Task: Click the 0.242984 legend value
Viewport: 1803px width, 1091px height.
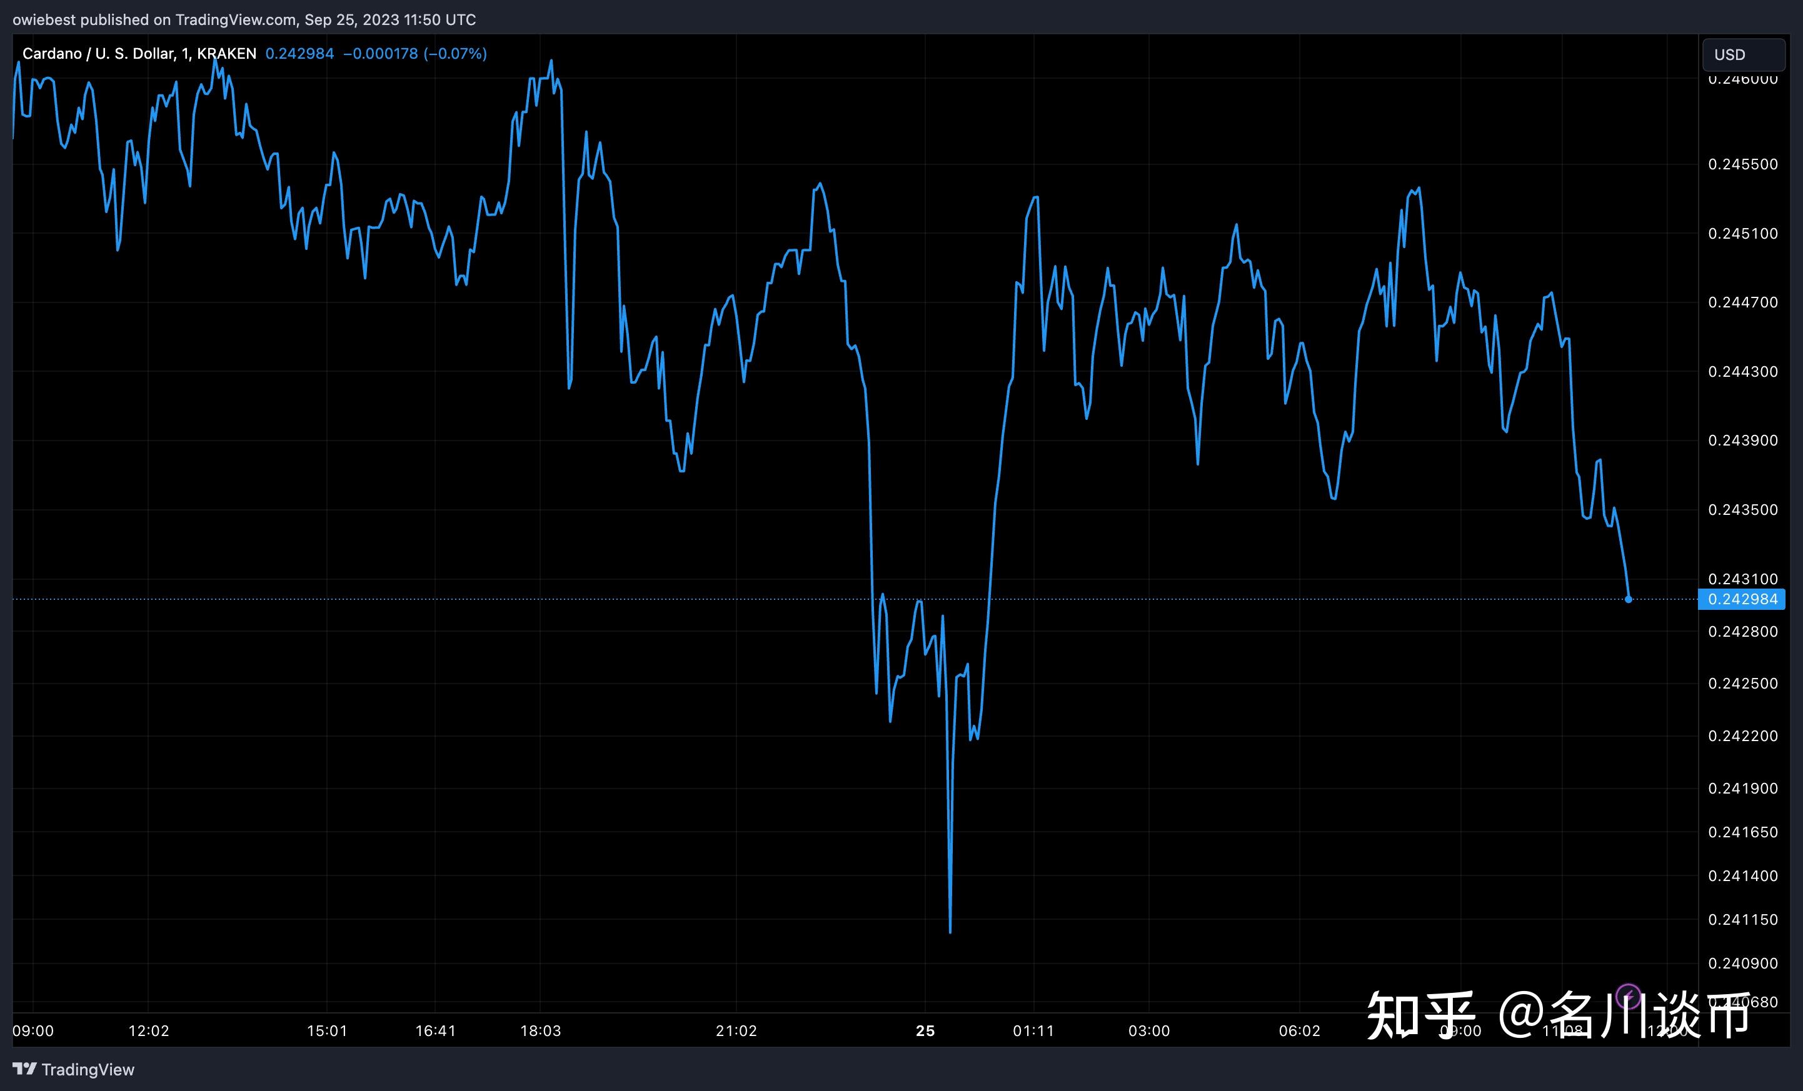Action: [x=299, y=53]
